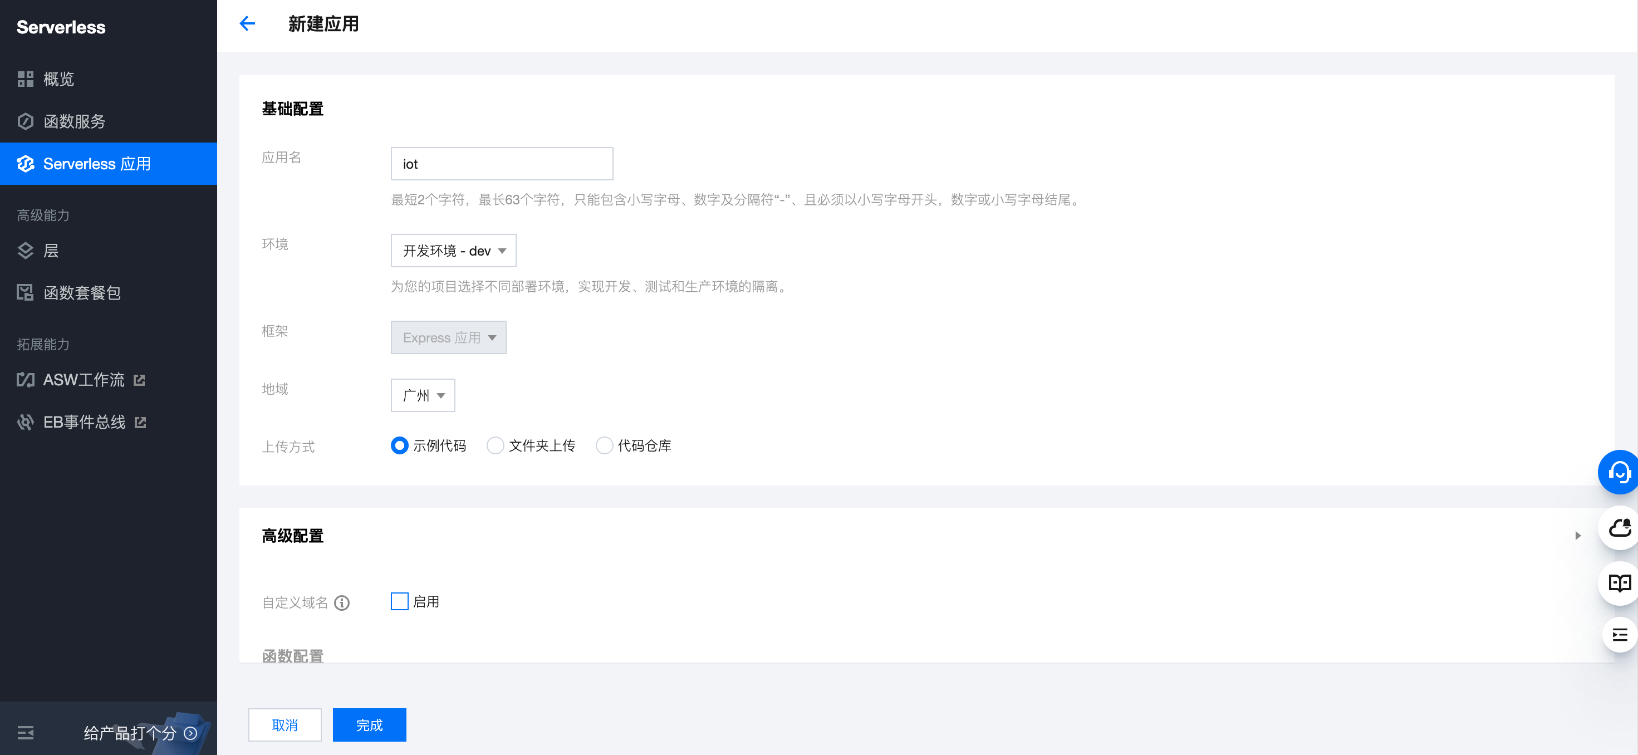Open EB事件总线 external link icon
This screenshot has width=1638, height=755.
point(140,423)
